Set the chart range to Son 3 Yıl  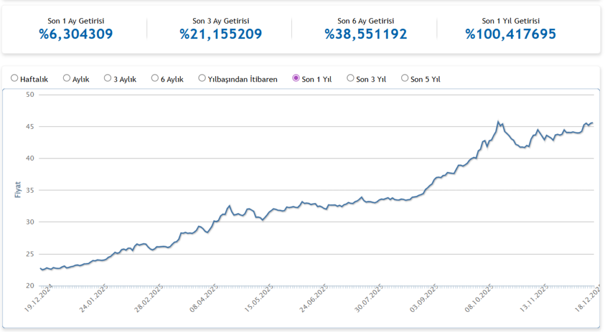tap(350, 78)
